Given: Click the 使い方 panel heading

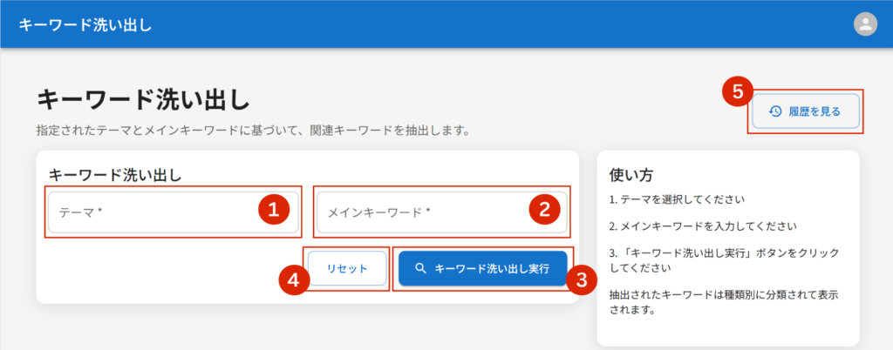Looking at the screenshot, I should pos(632,175).
